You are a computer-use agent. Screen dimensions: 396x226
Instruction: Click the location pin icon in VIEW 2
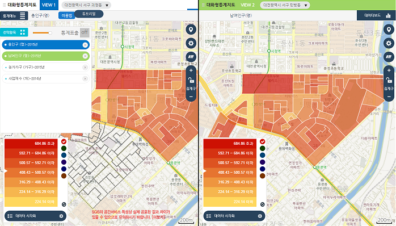(x=389, y=30)
